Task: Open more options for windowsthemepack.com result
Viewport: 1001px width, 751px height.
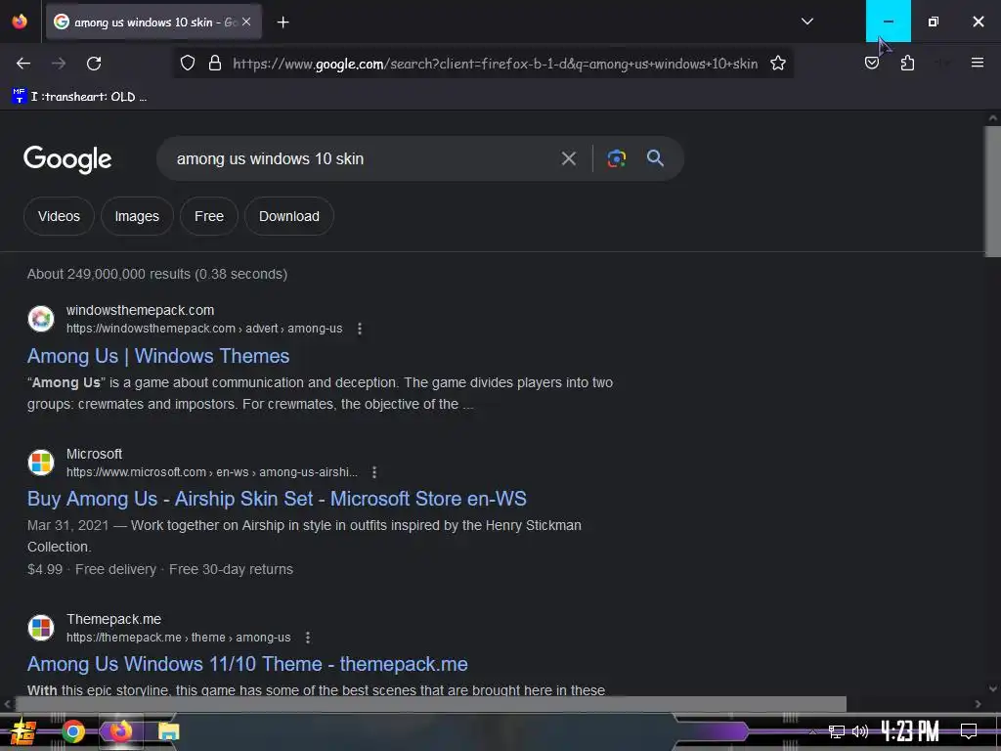Action: click(x=360, y=329)
